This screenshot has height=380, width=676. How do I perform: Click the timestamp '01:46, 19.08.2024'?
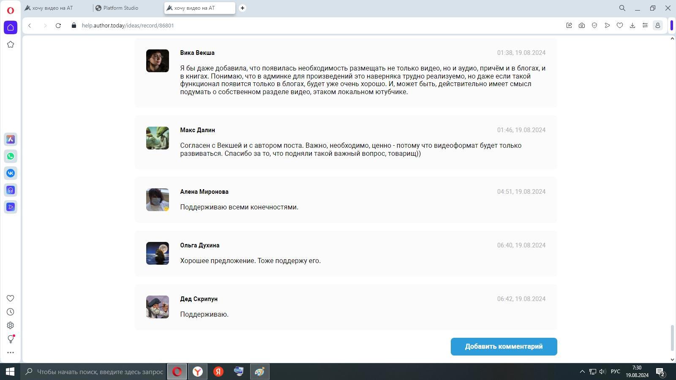click(521, 130)
